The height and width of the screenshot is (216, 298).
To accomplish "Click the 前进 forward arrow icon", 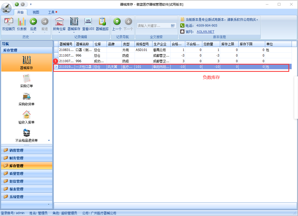I will [45, 22].
